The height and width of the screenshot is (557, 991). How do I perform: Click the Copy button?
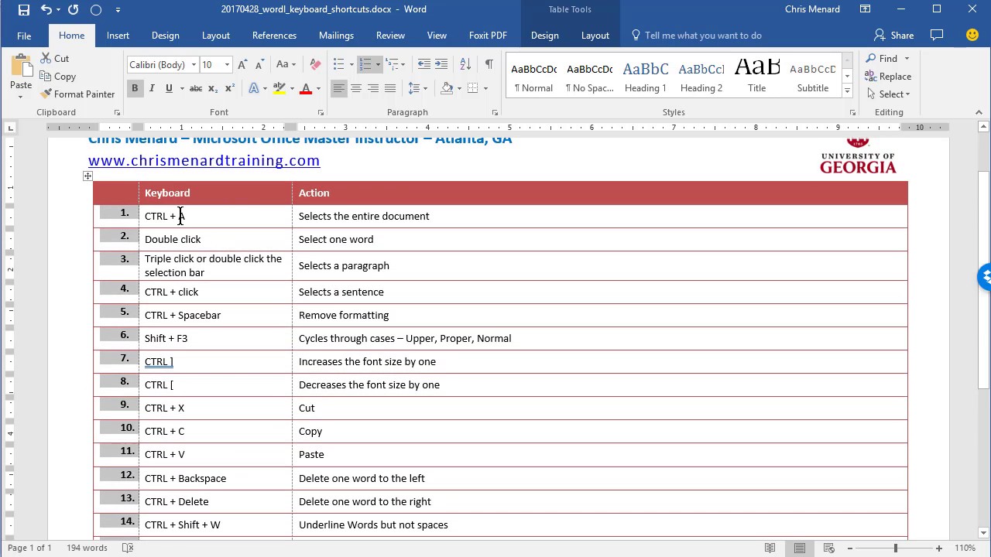pos(58,77)
